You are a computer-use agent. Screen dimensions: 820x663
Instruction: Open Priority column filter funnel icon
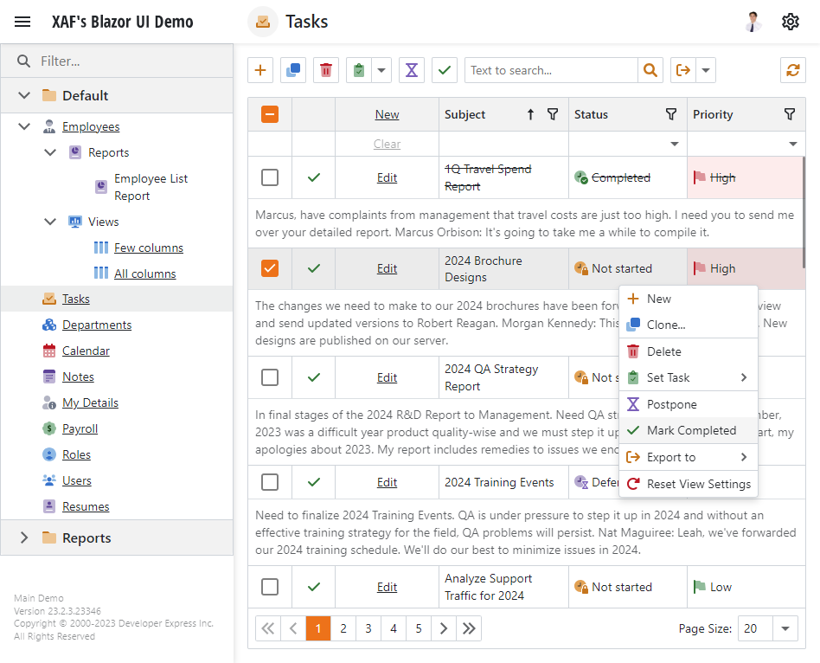coord(790,114)
